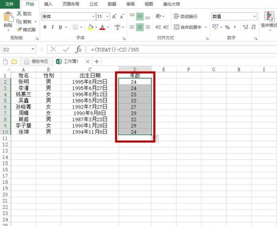
Task: Click the Increase Indent icon
Action: (166, 27)
